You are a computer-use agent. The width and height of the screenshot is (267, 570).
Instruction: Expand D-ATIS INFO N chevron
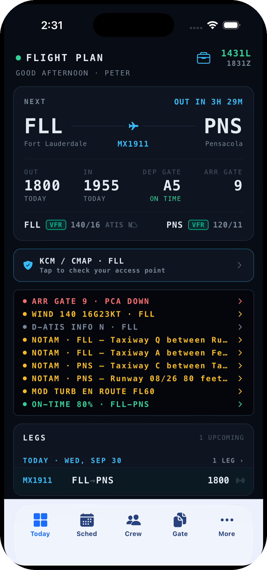(240, 327)
